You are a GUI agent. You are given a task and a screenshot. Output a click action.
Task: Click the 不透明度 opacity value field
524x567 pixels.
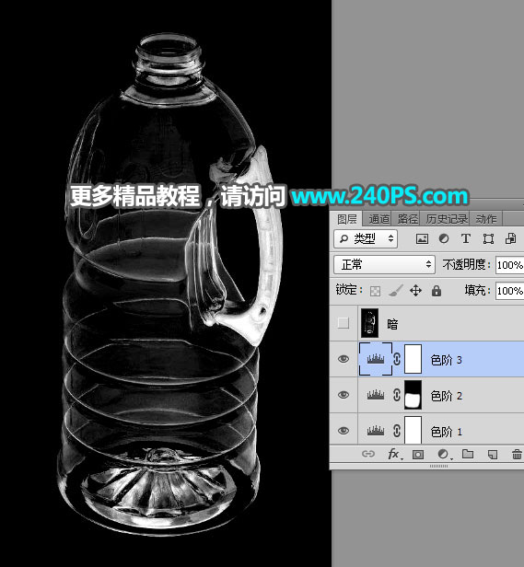point(509,265)
